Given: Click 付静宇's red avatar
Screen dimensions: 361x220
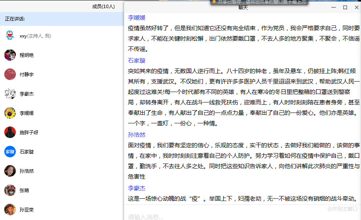Looking at the screenshot, I should [x=10, y=74].
